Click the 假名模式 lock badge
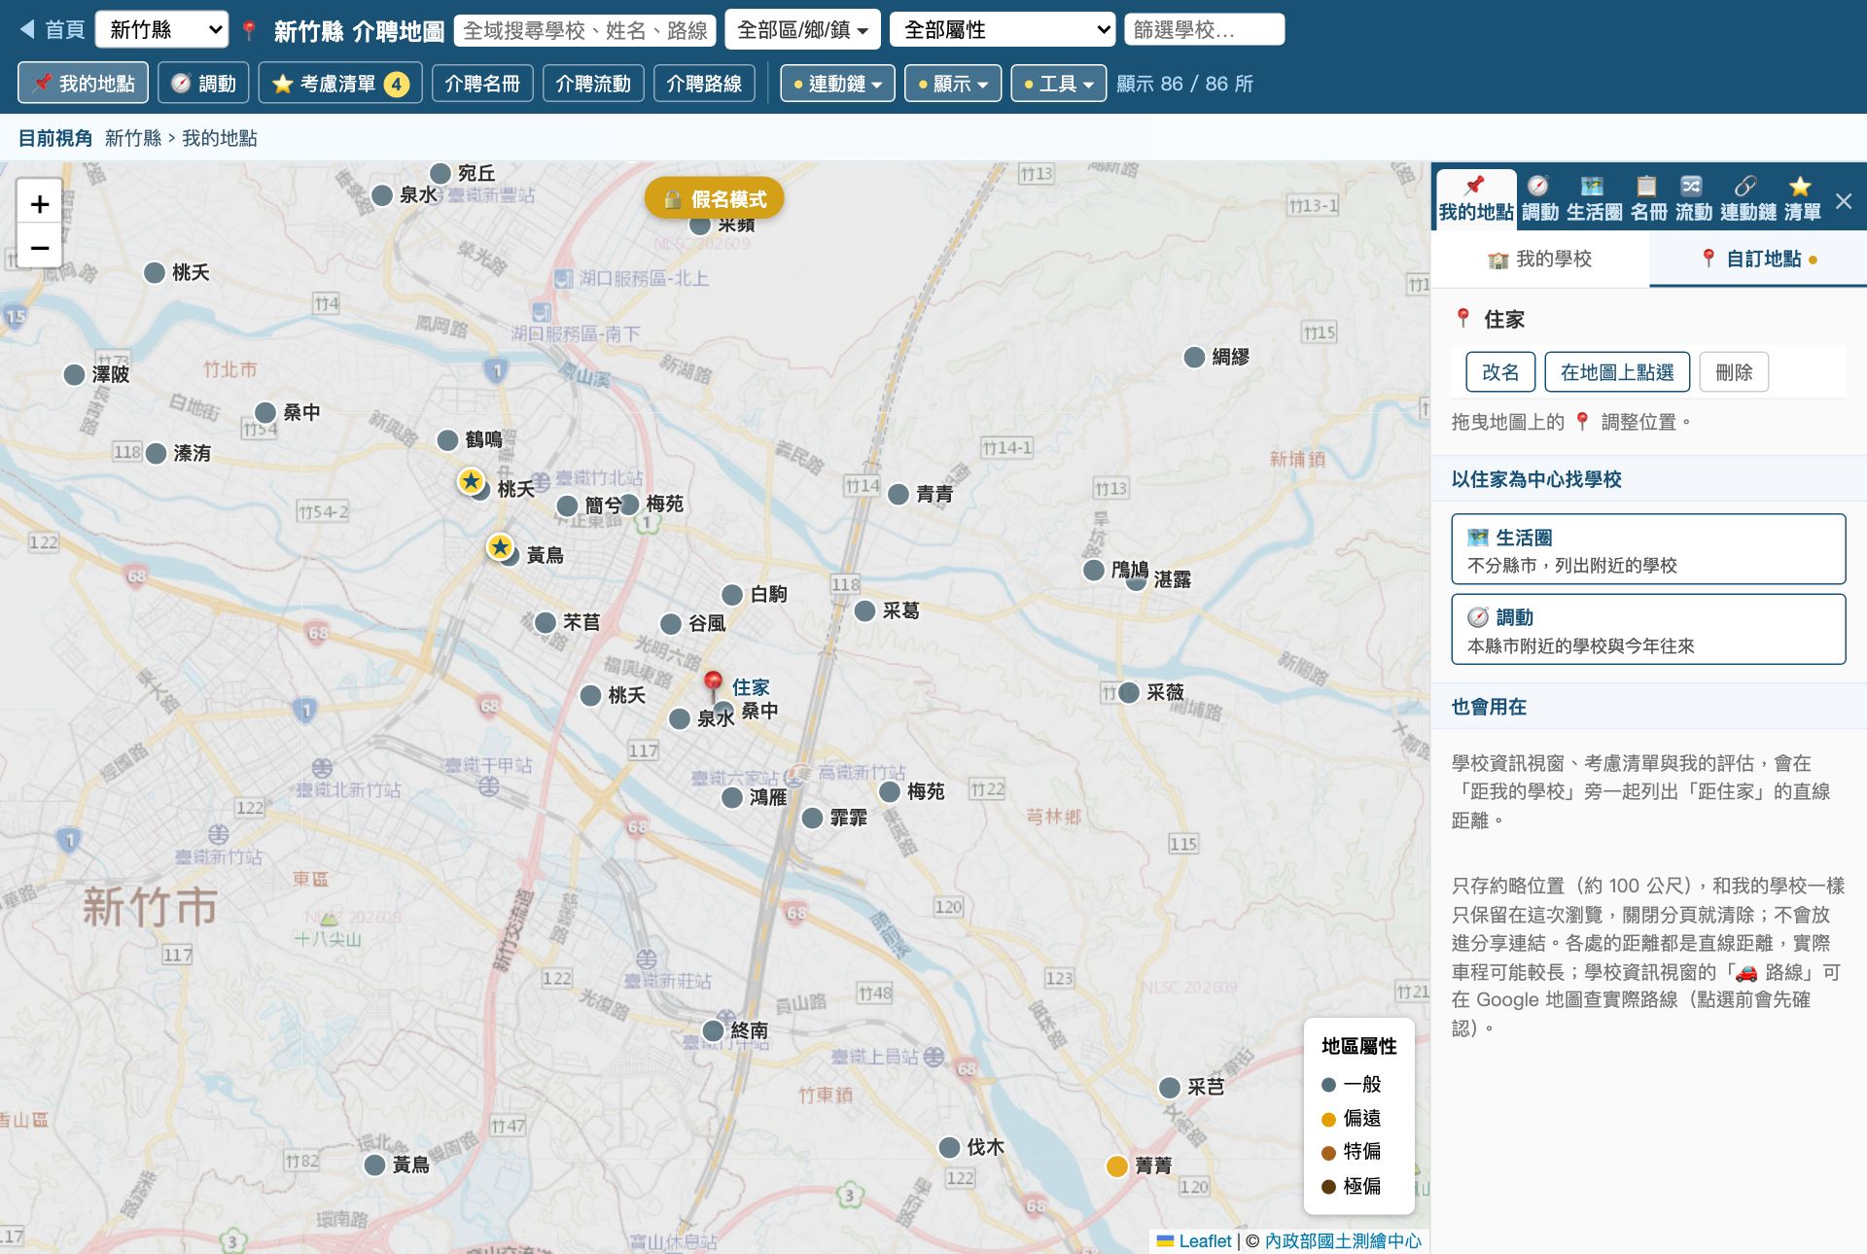The height and width of the screenshot is (1254, 1867). (715, 199)
